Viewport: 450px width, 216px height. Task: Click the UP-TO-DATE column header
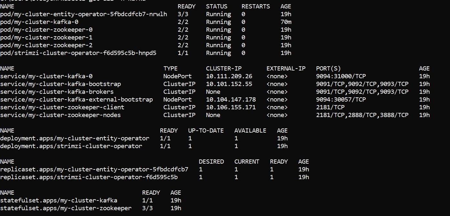tap(206, 131)
